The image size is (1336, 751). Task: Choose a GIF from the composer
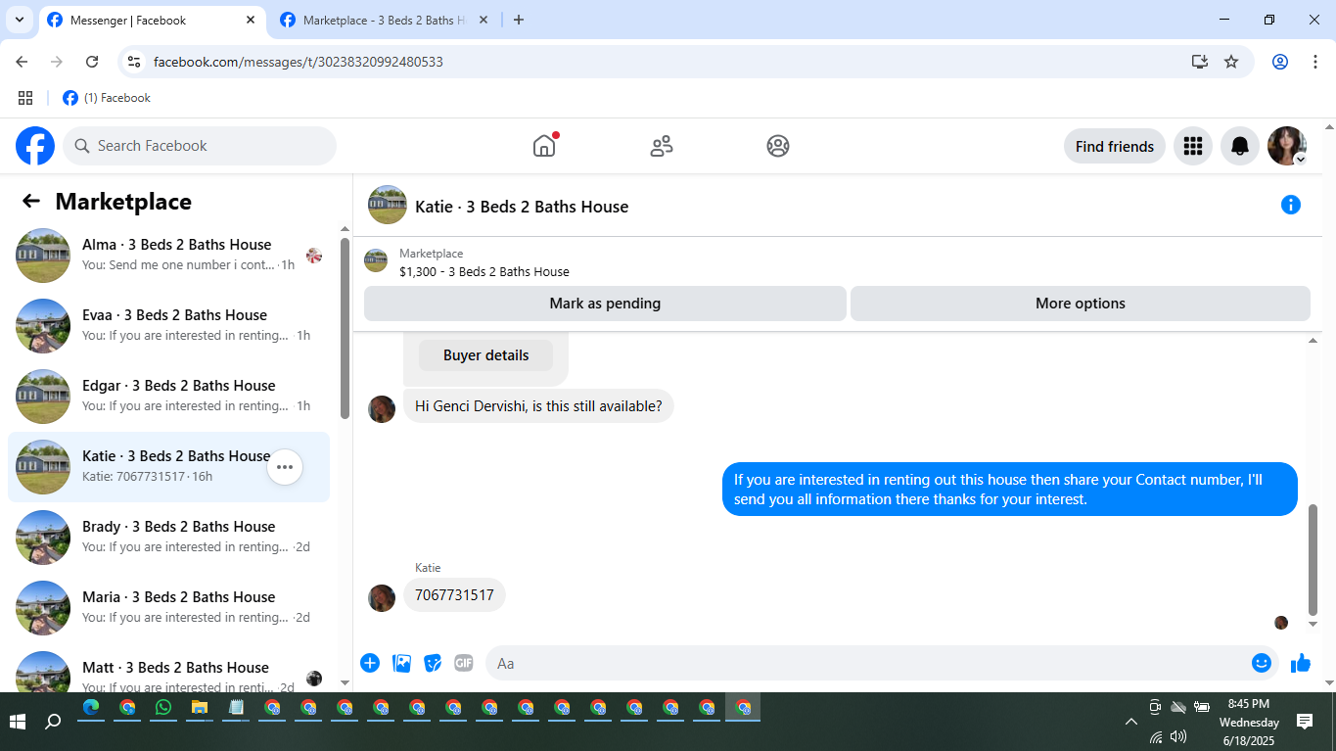click(464, 663)
